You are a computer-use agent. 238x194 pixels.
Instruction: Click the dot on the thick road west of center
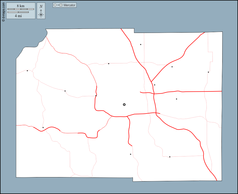(96, 96)
